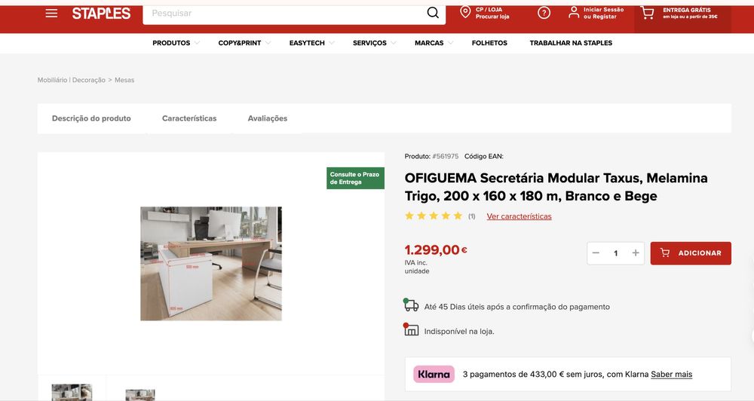Increase quantity with plus button
The height and width of the screenshot is (401, 754).
coord(635,253)
